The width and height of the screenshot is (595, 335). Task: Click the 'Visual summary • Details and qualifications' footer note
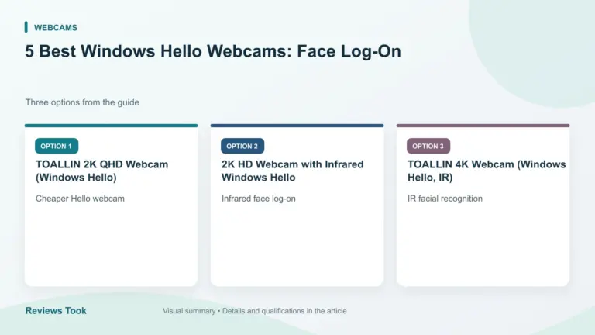(255, 311)
